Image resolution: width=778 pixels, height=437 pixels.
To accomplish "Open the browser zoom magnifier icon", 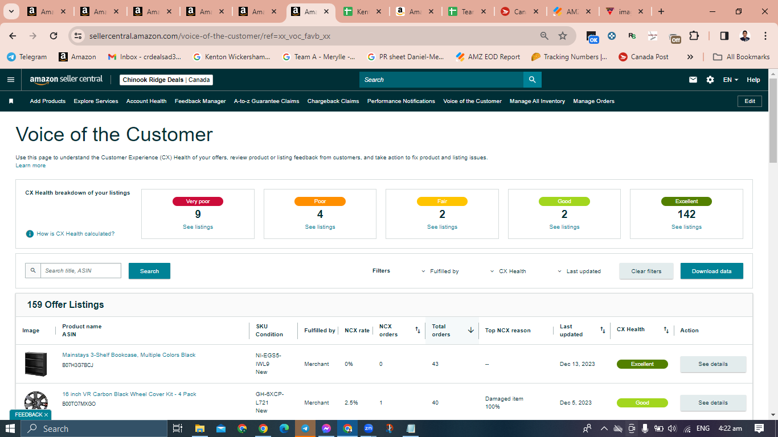I will [x=544, y=36].
